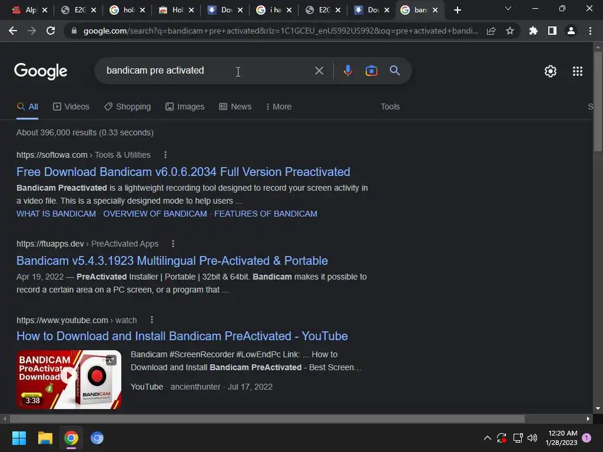Viewport: 603px width, 452px height.
Task: Click the scroll down arrow
Action: tap(598, 408)
